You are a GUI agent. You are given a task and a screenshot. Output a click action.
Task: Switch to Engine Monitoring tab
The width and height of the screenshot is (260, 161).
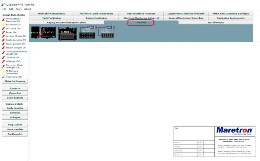click(96, 18)
